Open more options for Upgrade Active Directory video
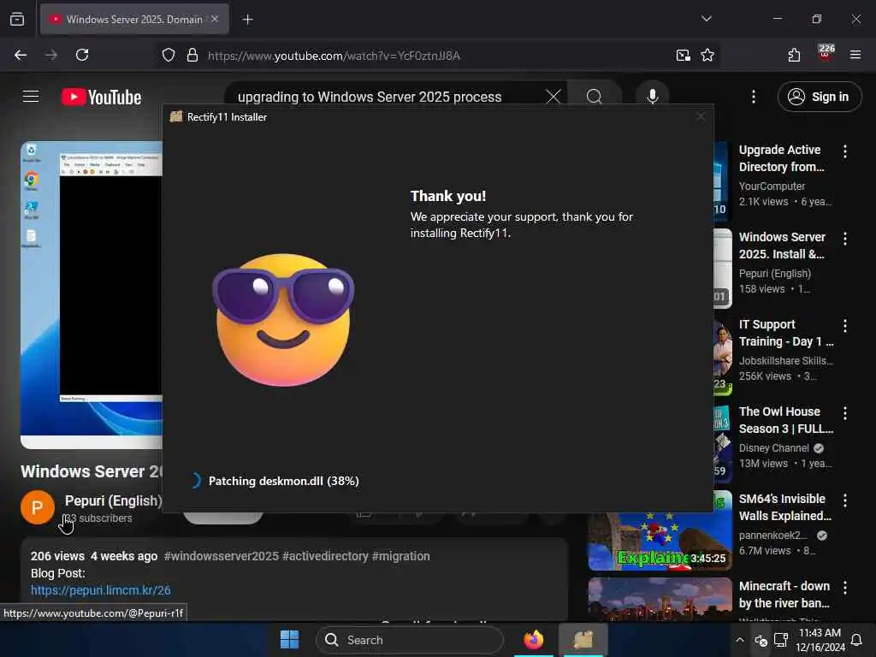 [x=844, y=151]
